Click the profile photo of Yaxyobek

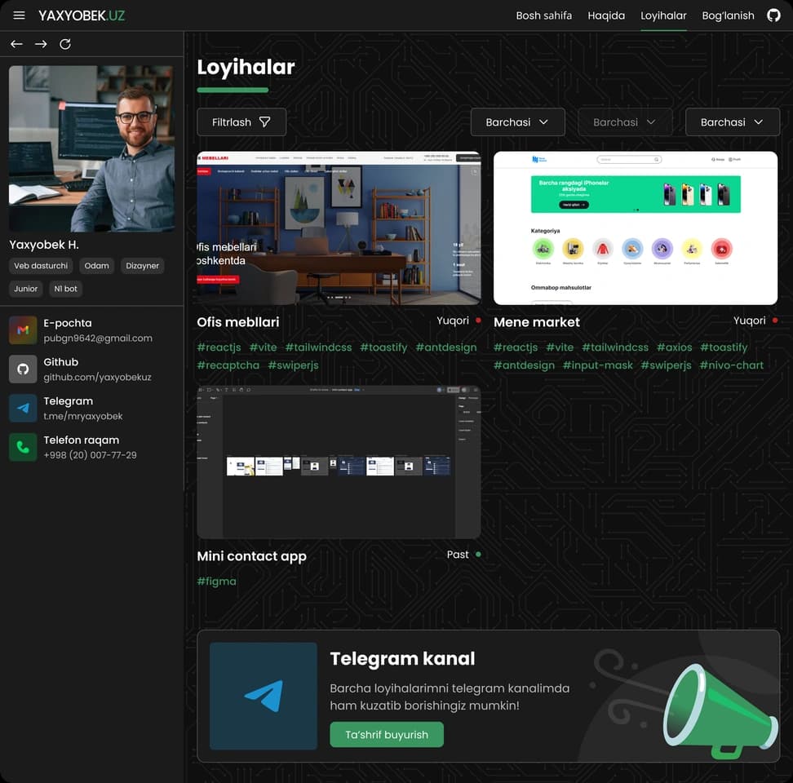(91, 148)
